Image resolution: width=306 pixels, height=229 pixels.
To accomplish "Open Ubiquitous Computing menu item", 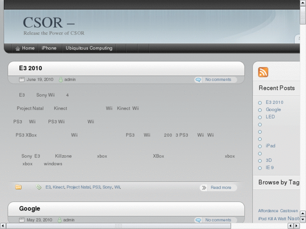I will coord(89,48).
